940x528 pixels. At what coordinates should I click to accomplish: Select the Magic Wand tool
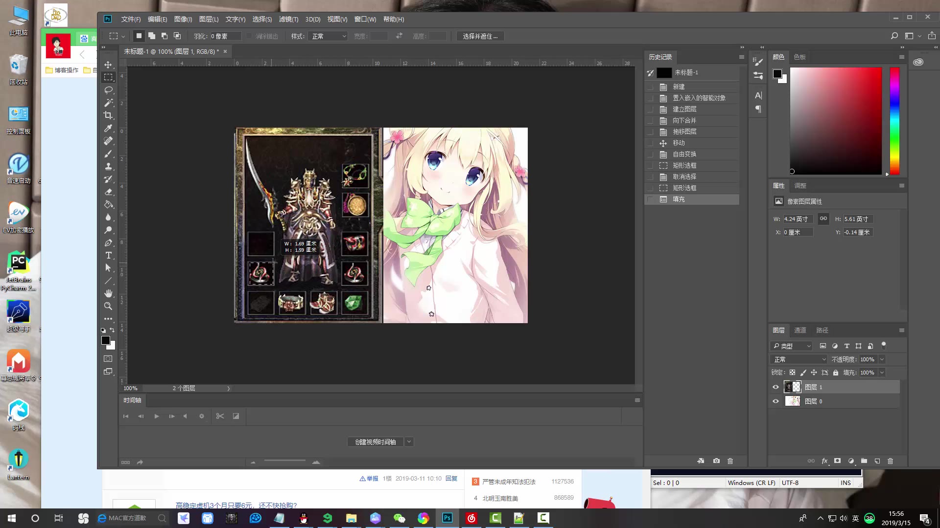[x=108, y=103]
